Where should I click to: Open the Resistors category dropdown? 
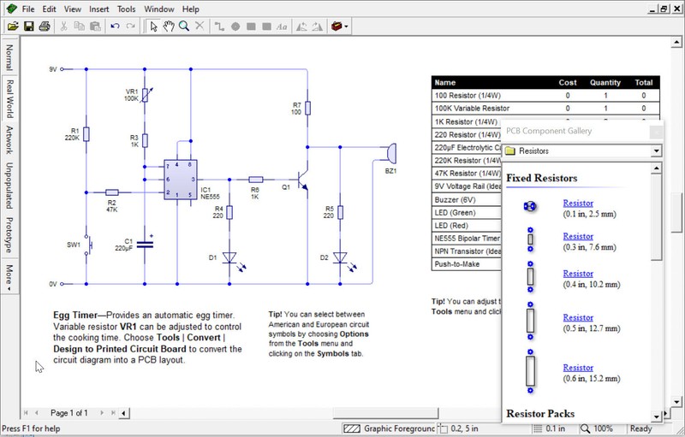pos(656,151)
